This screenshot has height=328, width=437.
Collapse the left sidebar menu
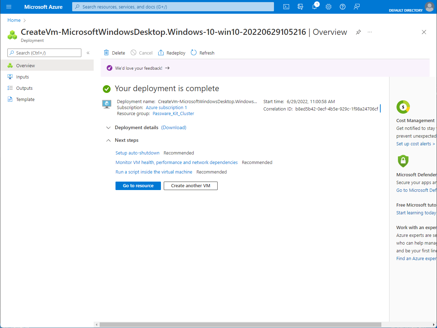click(x=88, y=53)
